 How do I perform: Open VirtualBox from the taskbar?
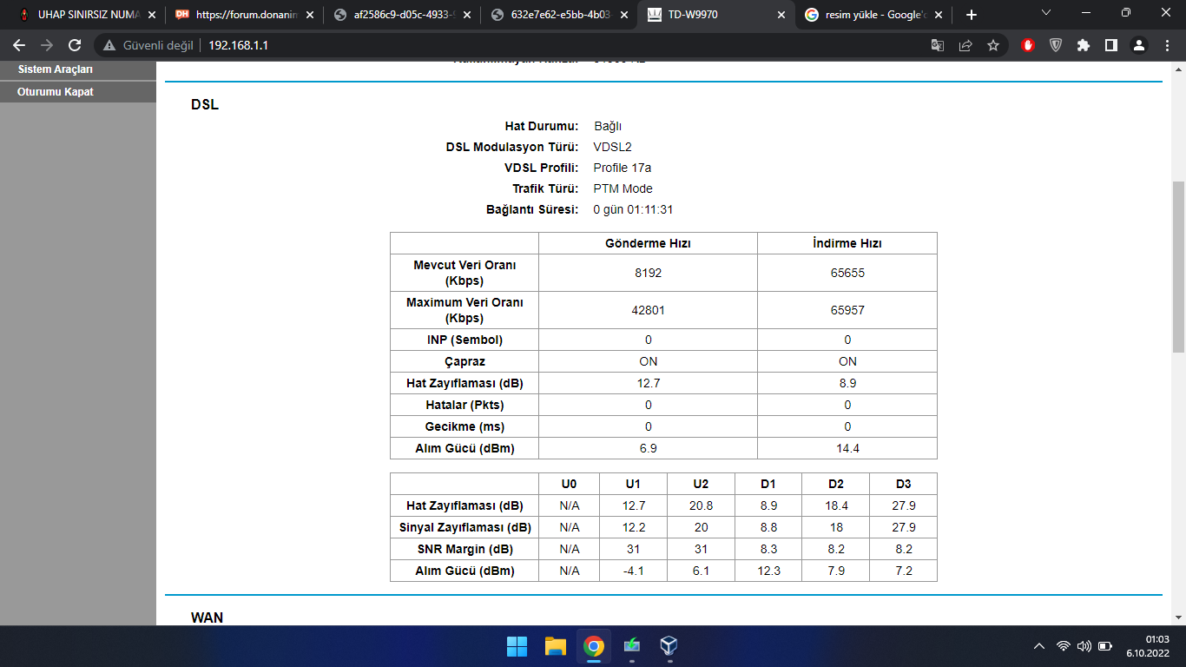click(x=669, y=646)
